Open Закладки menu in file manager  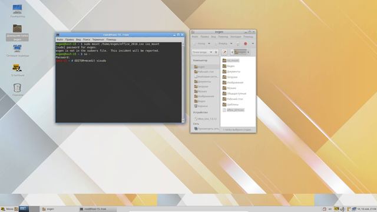click(x=236, y=37)
